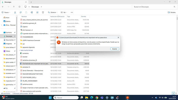Open Escritorio in the sidebar
The height and width of the screenshot is (100, 178).
pos(9,32)
